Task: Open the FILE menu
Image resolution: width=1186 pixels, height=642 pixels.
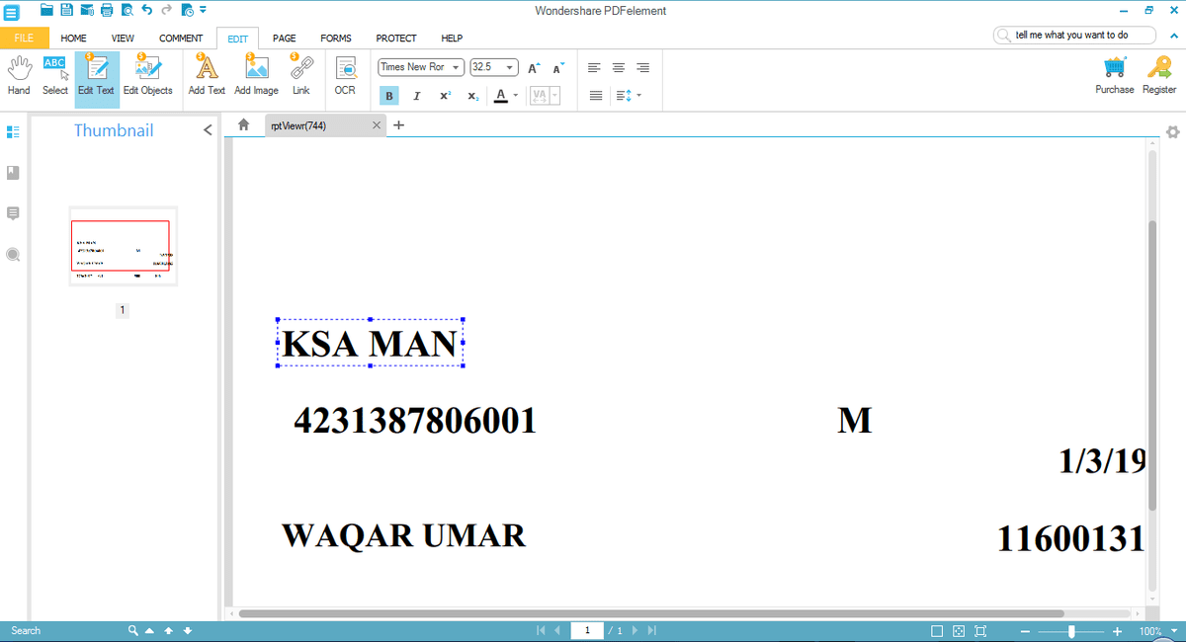Action: tap(24, 38)
